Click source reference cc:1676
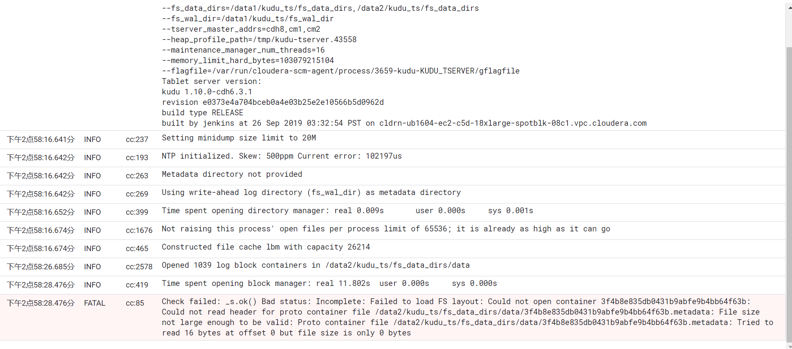This screenshot has width=792, height=349. pyautogui.click(x=139, y=231)
